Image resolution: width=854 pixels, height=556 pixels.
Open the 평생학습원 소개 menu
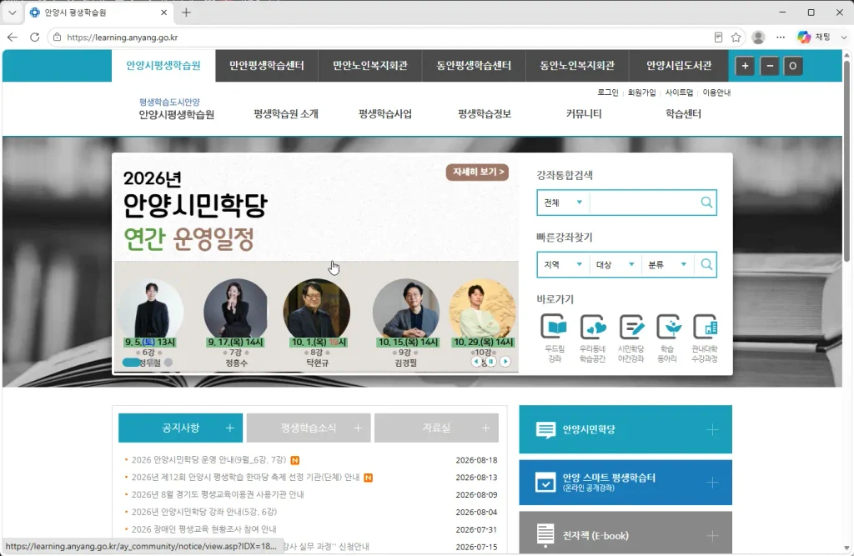[x=286, y=114]
